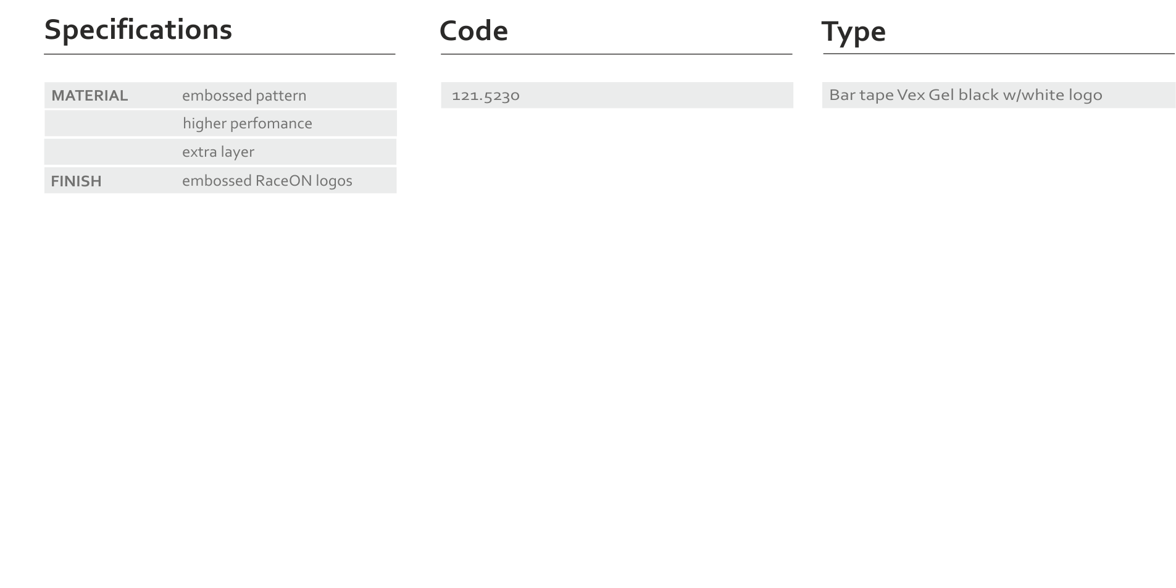Select the embossed pattern value
This screenshot has height=588, width=1176.
pyautogui.click(x=244, y=96)
